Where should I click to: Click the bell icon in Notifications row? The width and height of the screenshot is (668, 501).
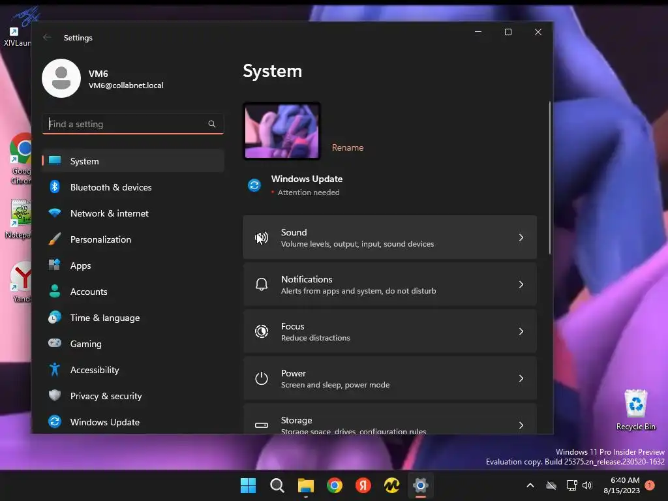click(262, 284)
